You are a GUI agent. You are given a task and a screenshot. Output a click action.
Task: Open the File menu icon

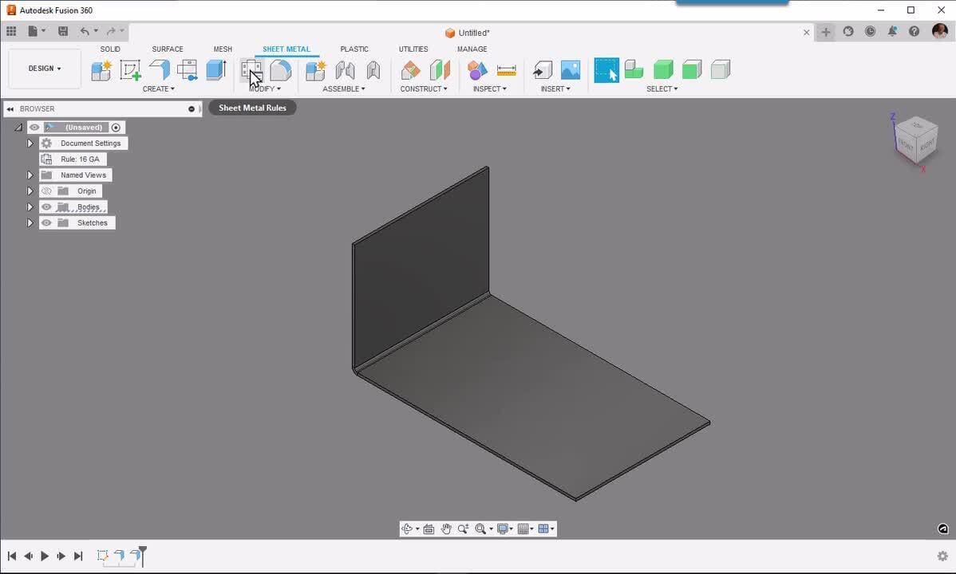(x=36, y=31)
